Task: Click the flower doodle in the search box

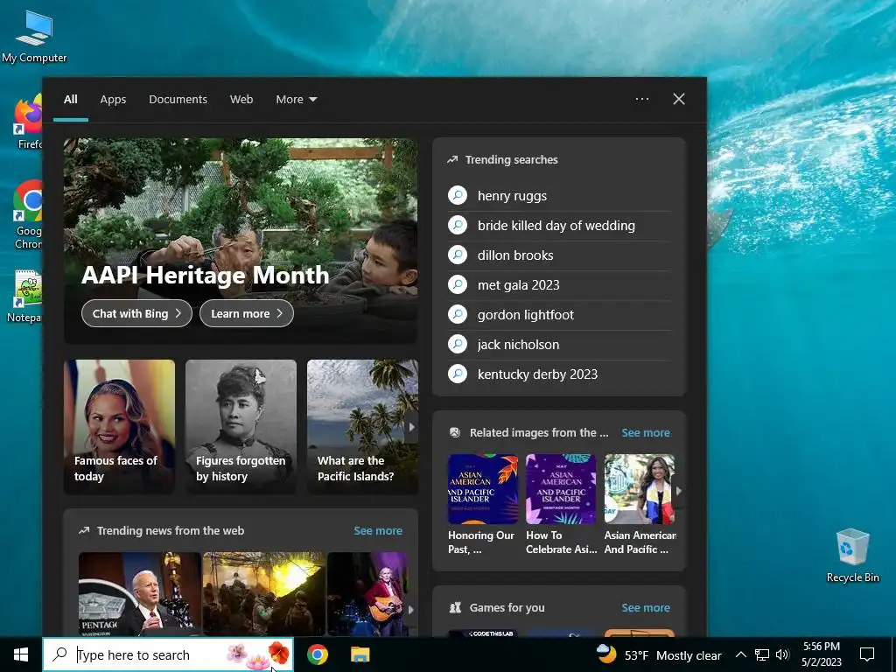Action: pos(258,655)
